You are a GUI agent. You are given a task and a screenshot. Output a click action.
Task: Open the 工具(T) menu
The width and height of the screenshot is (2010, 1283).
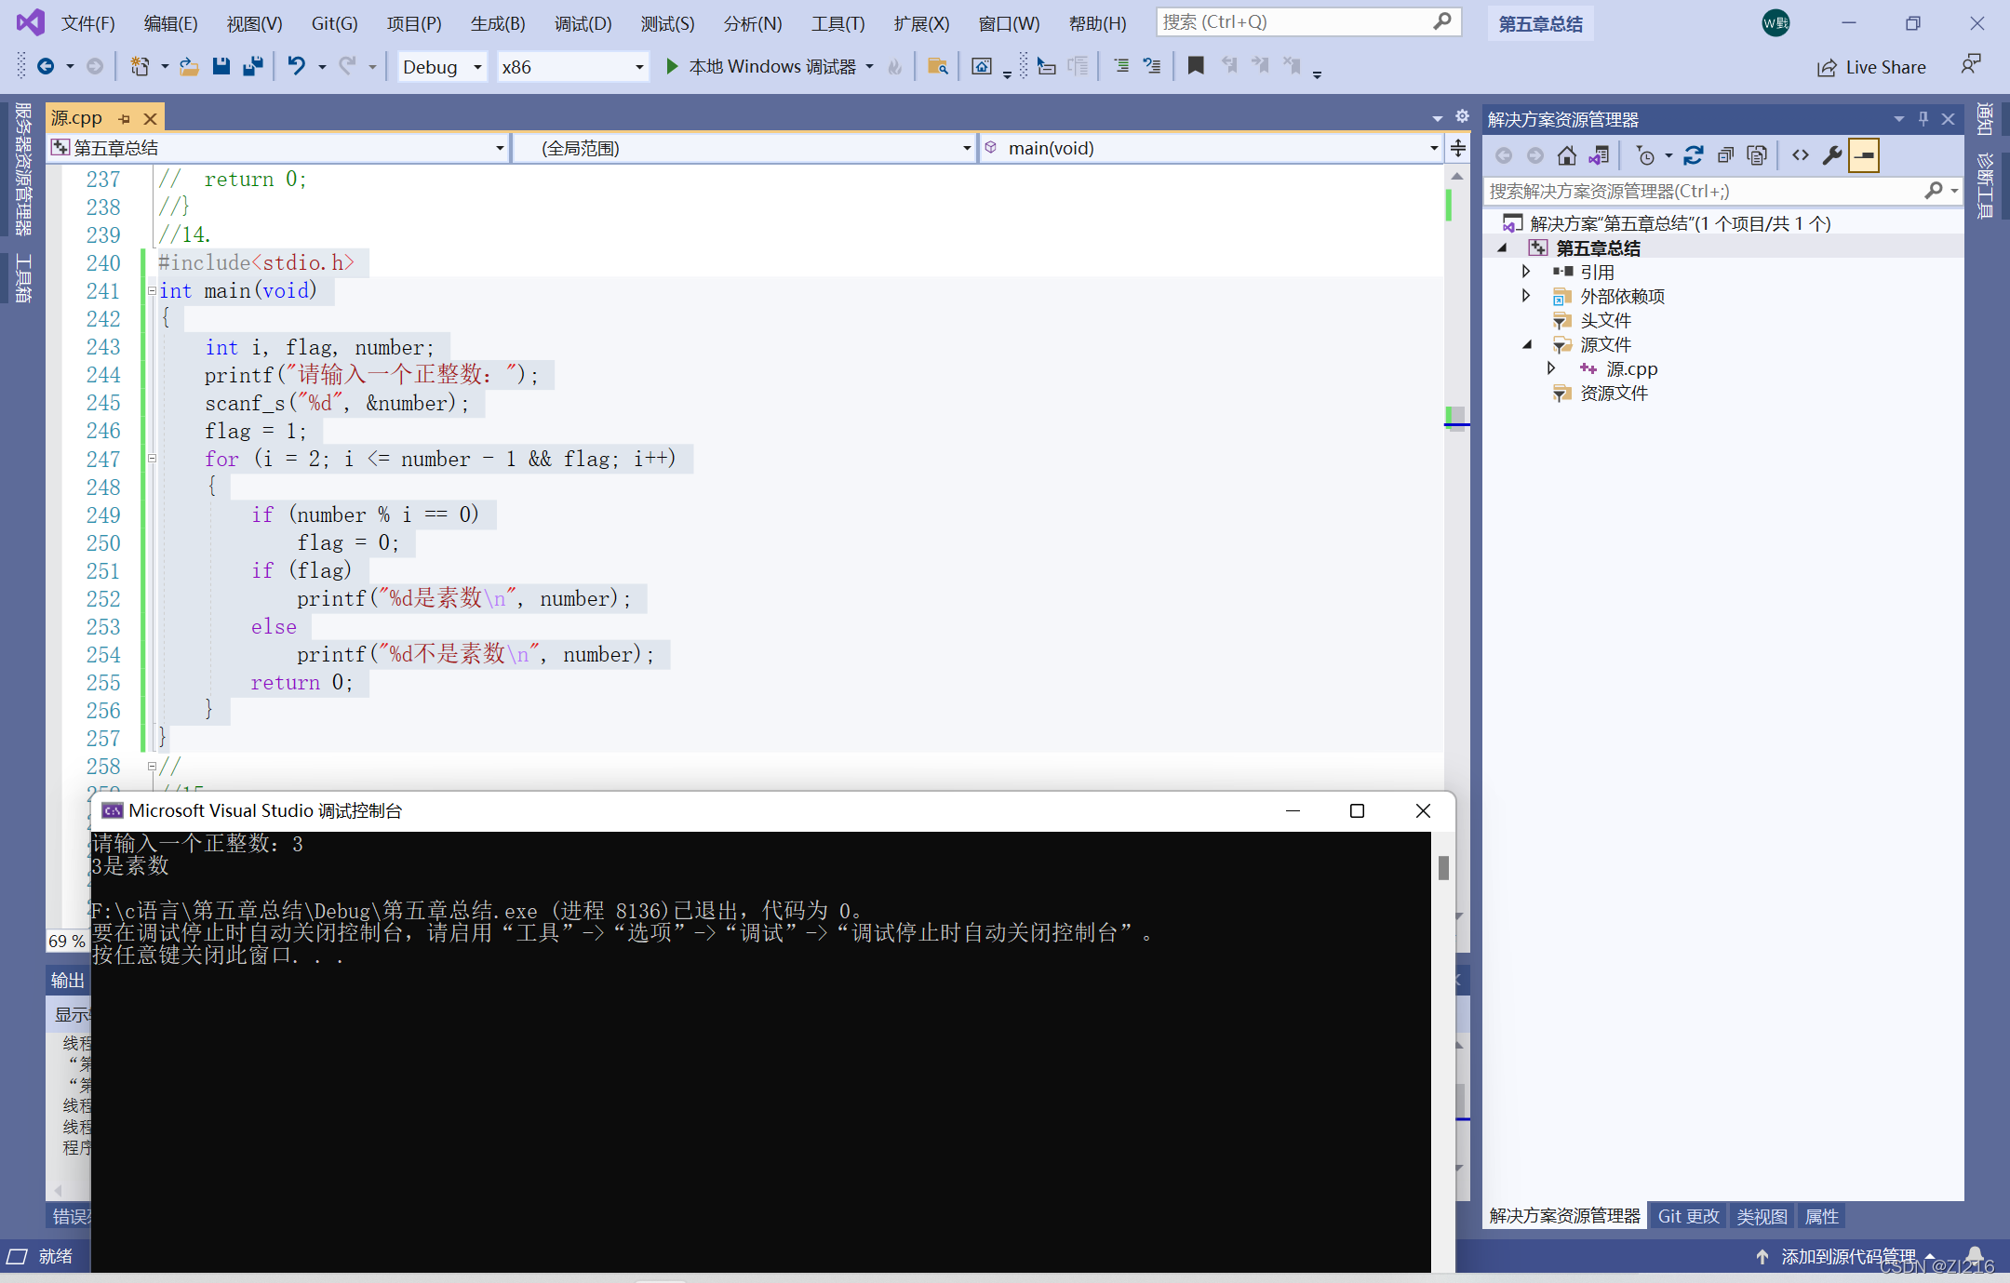pos(837,23)
